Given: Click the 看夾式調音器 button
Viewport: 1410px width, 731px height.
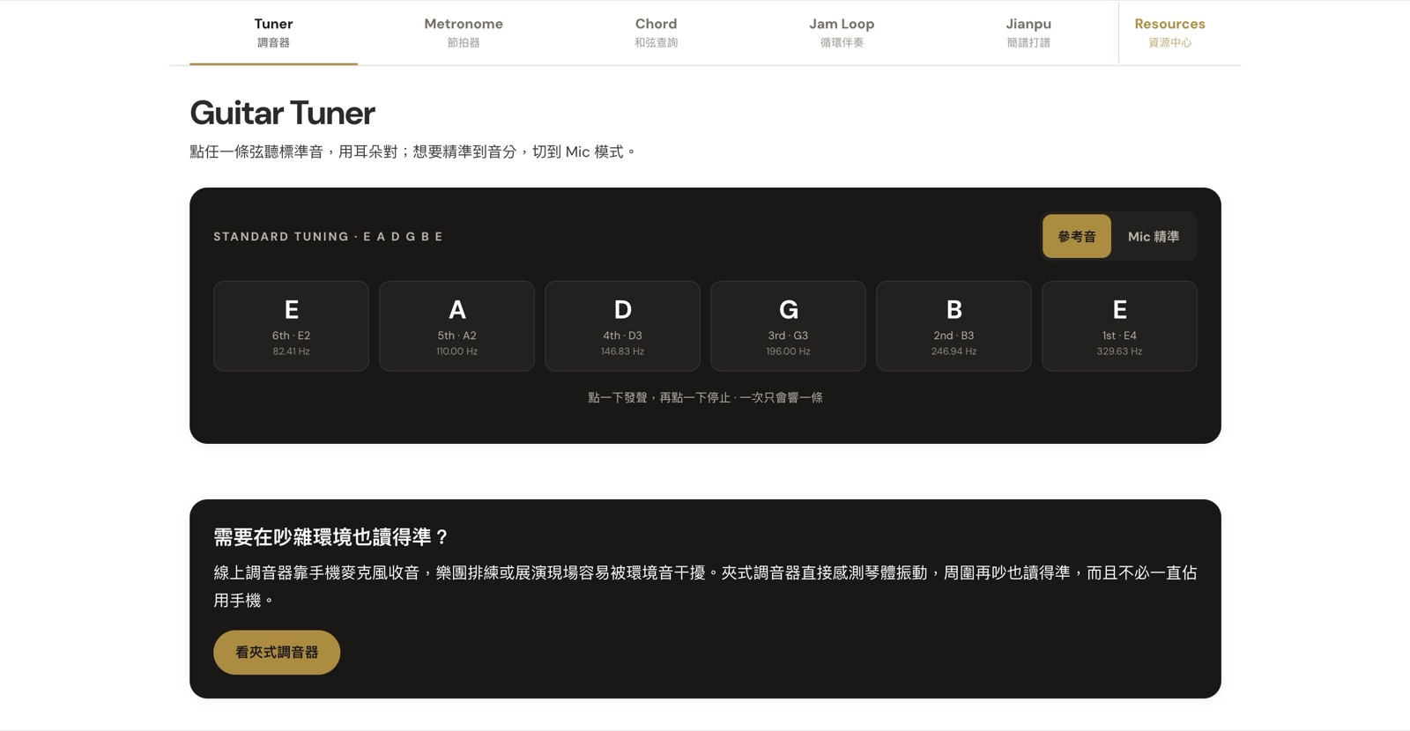Looking at the screenshot, I should (277, 653).
